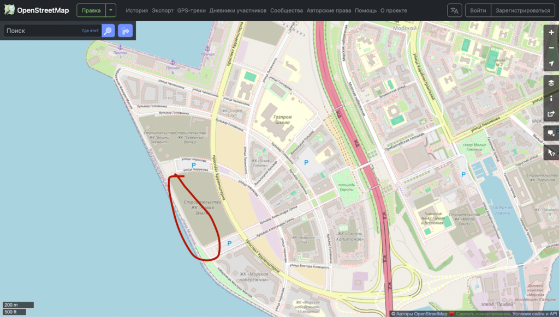Open directions route finder
The height and width of the screenshot is (317, 559).
pos(125,31)
